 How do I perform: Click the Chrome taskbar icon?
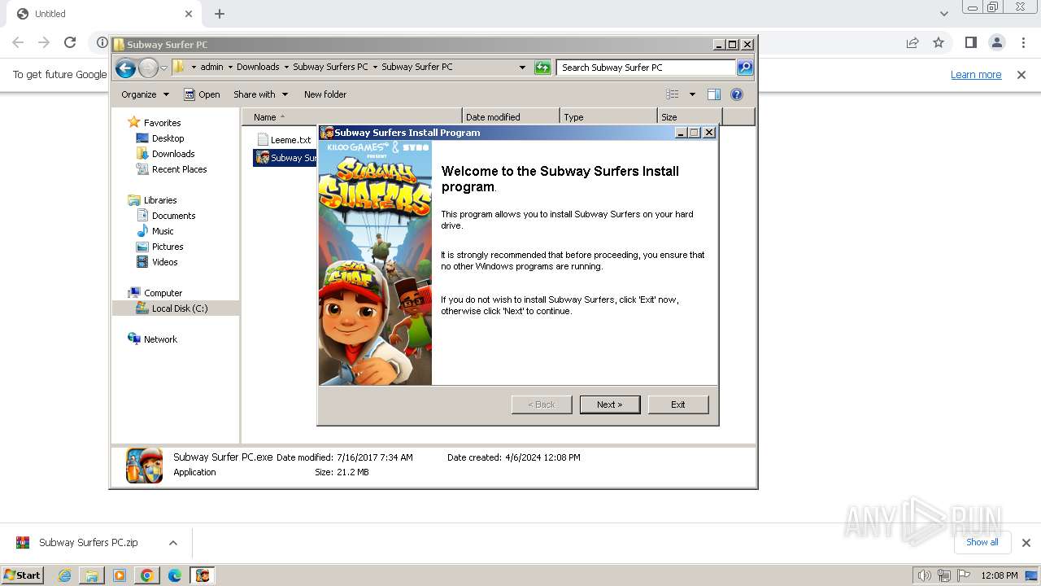pos(147,575)
